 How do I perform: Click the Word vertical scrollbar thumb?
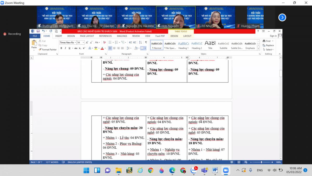281,74
